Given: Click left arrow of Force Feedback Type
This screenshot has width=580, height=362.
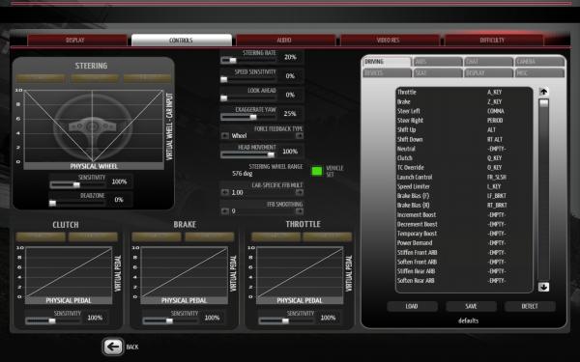Looking at the screenshot, I should [x=225, y=136].
